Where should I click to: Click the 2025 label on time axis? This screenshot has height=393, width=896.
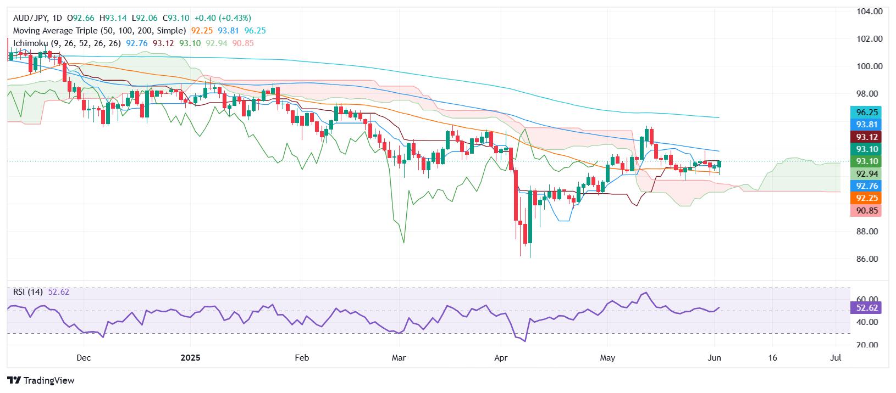click(x=191, y=358)
